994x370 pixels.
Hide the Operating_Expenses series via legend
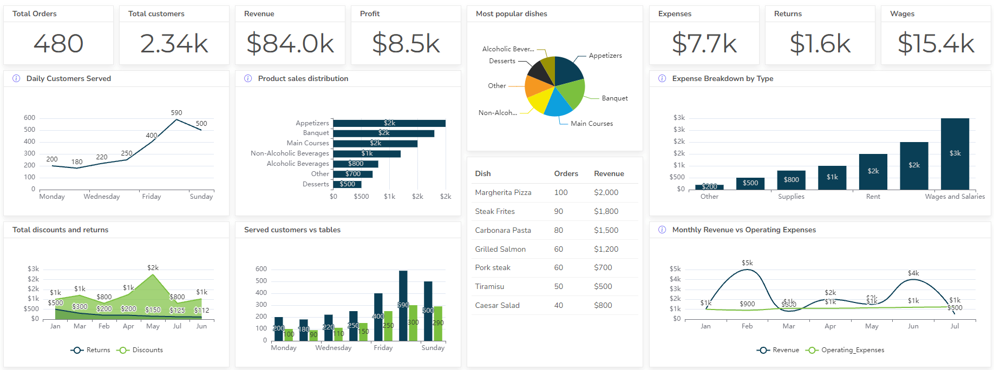[845, 350]
